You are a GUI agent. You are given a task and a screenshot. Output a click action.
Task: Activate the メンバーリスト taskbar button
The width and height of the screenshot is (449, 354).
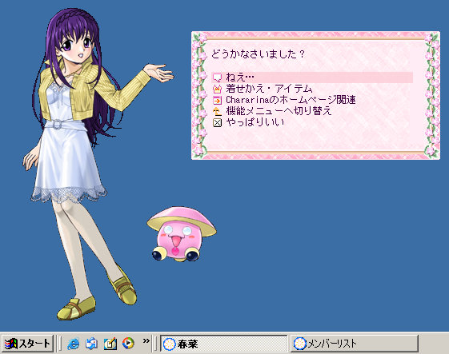coord(355,344)
